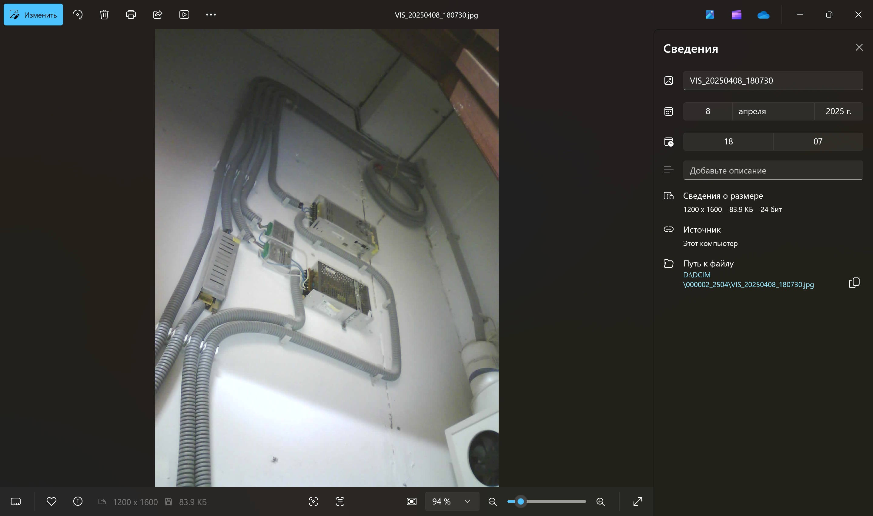
Task: Click the zoom slider handle
Action: point(520,501)
